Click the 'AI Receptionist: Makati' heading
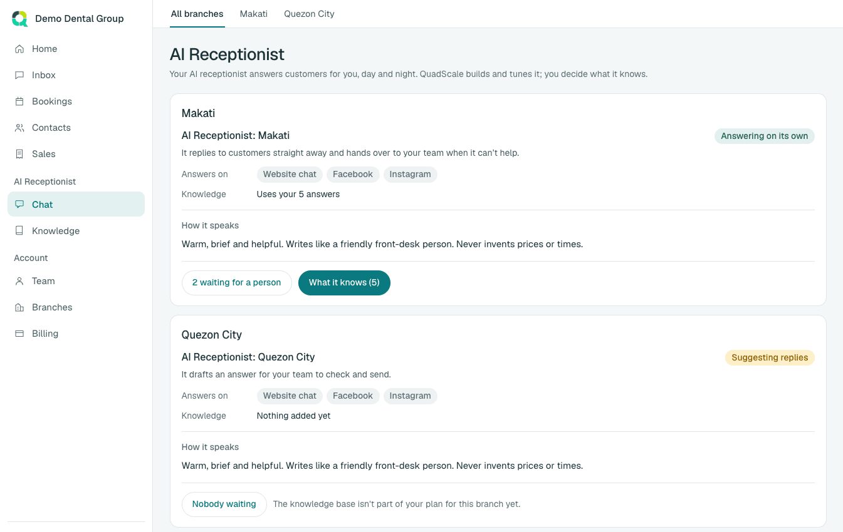843x532 pixels. pos(236,136)
